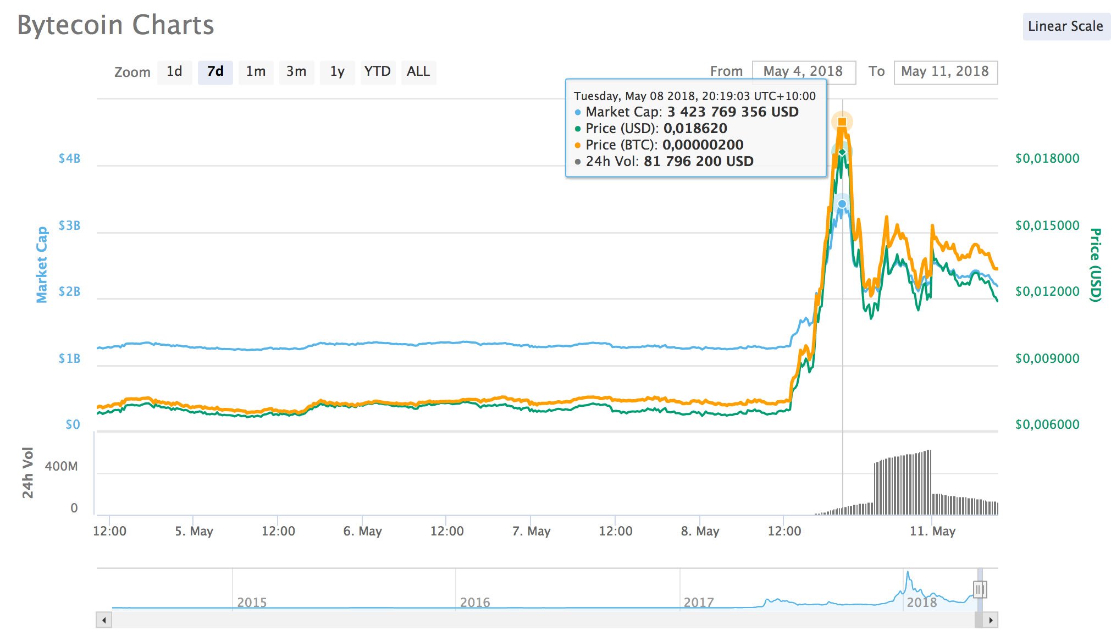Click the 400M volume axis label

(x=61, y=467)
